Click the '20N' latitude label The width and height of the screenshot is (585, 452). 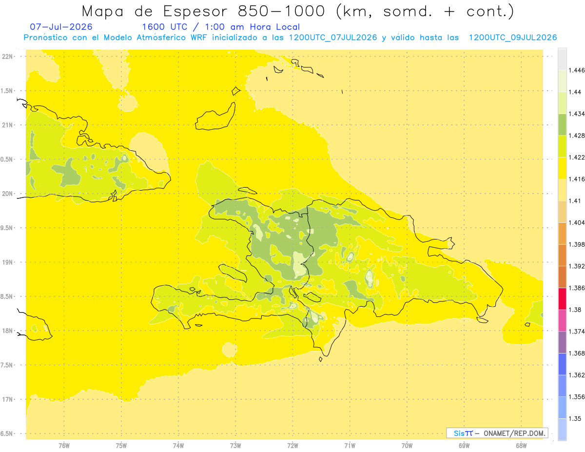(x=7, y=194)
